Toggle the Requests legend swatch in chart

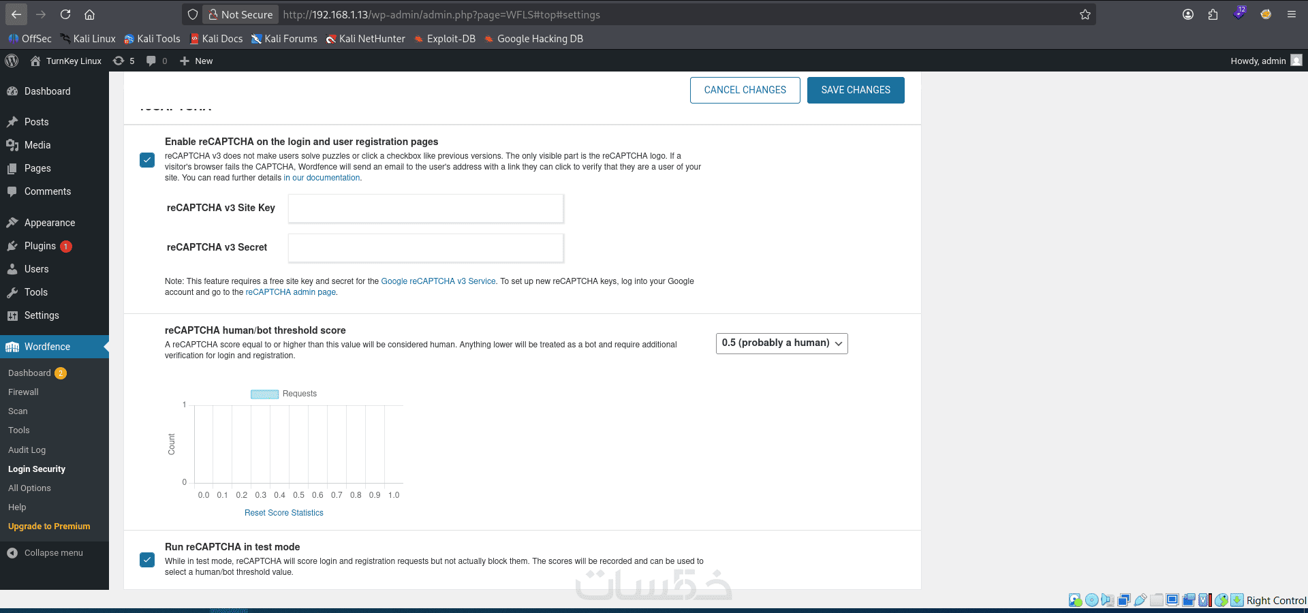[264, 394]
